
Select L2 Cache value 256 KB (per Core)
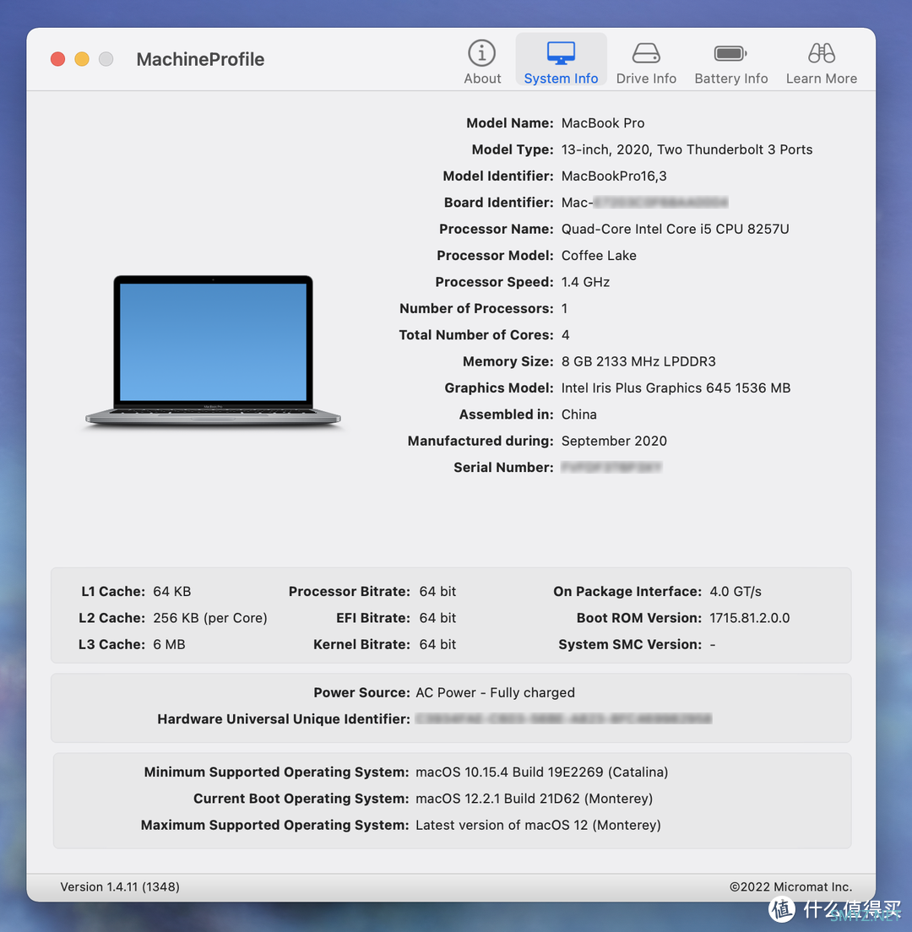point(210,618)
